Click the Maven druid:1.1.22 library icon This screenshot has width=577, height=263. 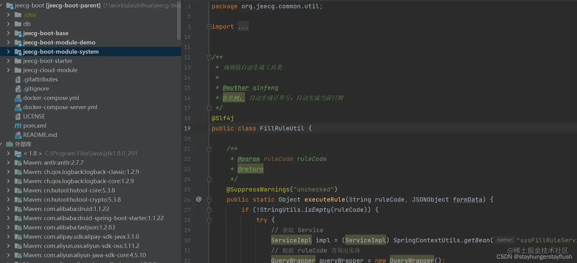tap(18, 209)
